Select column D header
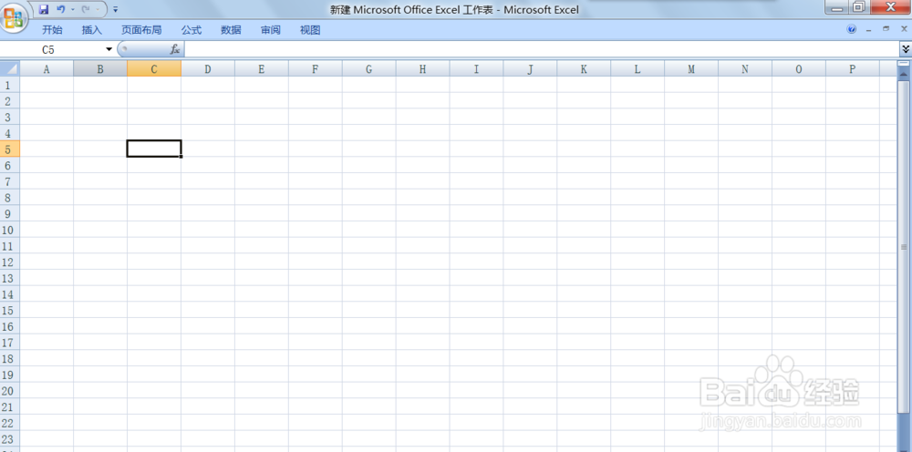Screen dimensions: 912x452 (x=208, y=69)
